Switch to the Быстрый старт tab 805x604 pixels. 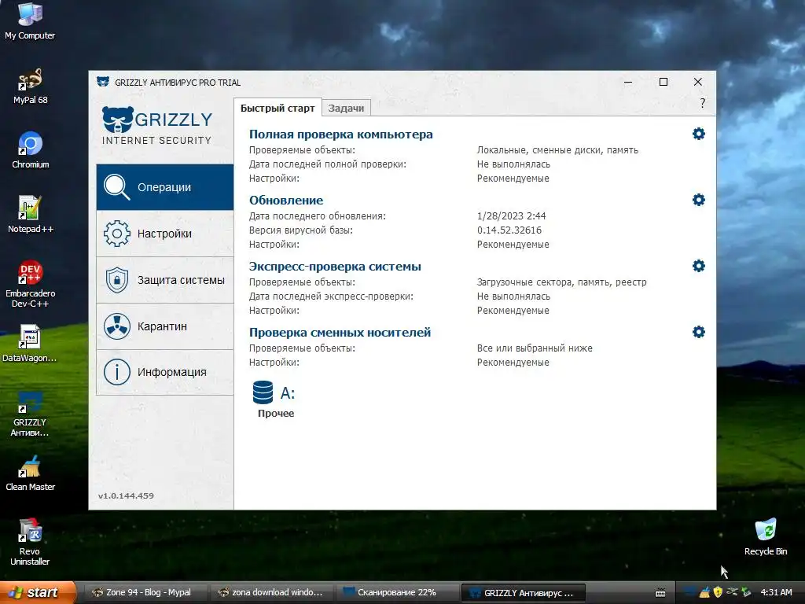pyautogui.click(x=278, y=108)
